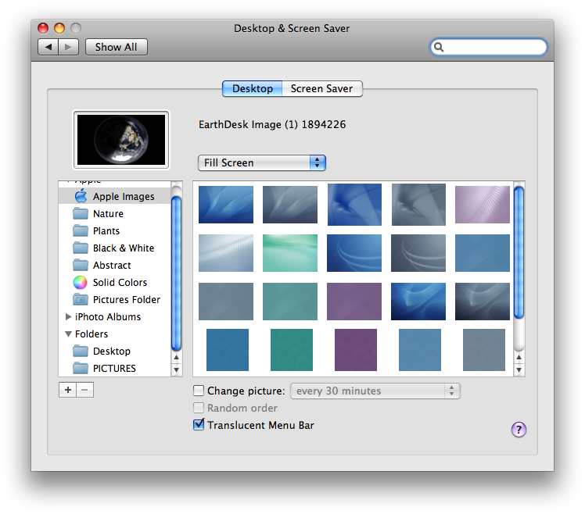Viewport: 585px width, 514px height.
Task: Click the back navigation arrow
Action: pyautogui.click(x=48, y=47)
